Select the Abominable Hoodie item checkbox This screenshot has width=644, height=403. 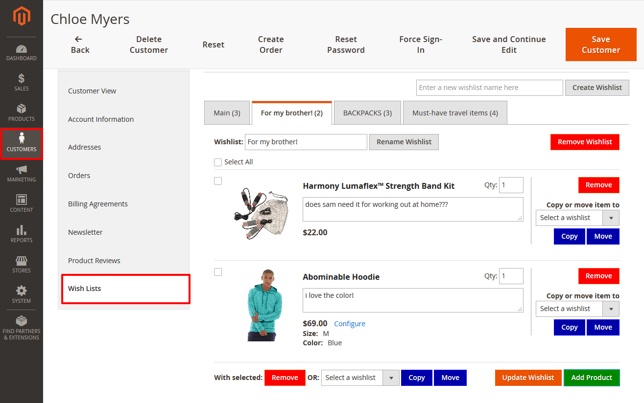pos(217,271)
